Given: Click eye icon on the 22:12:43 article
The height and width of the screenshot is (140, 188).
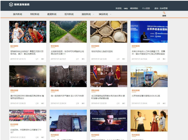Looking at the screenshot, I should click(123, 59).
